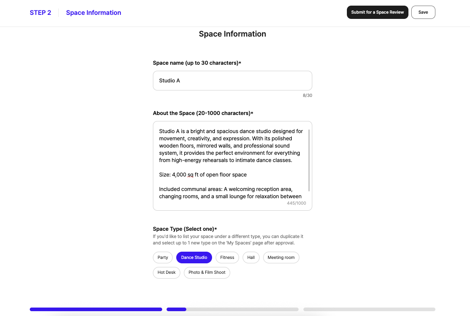Save the space information
Screen dimensions: 470x316
[x=423, y=12]
